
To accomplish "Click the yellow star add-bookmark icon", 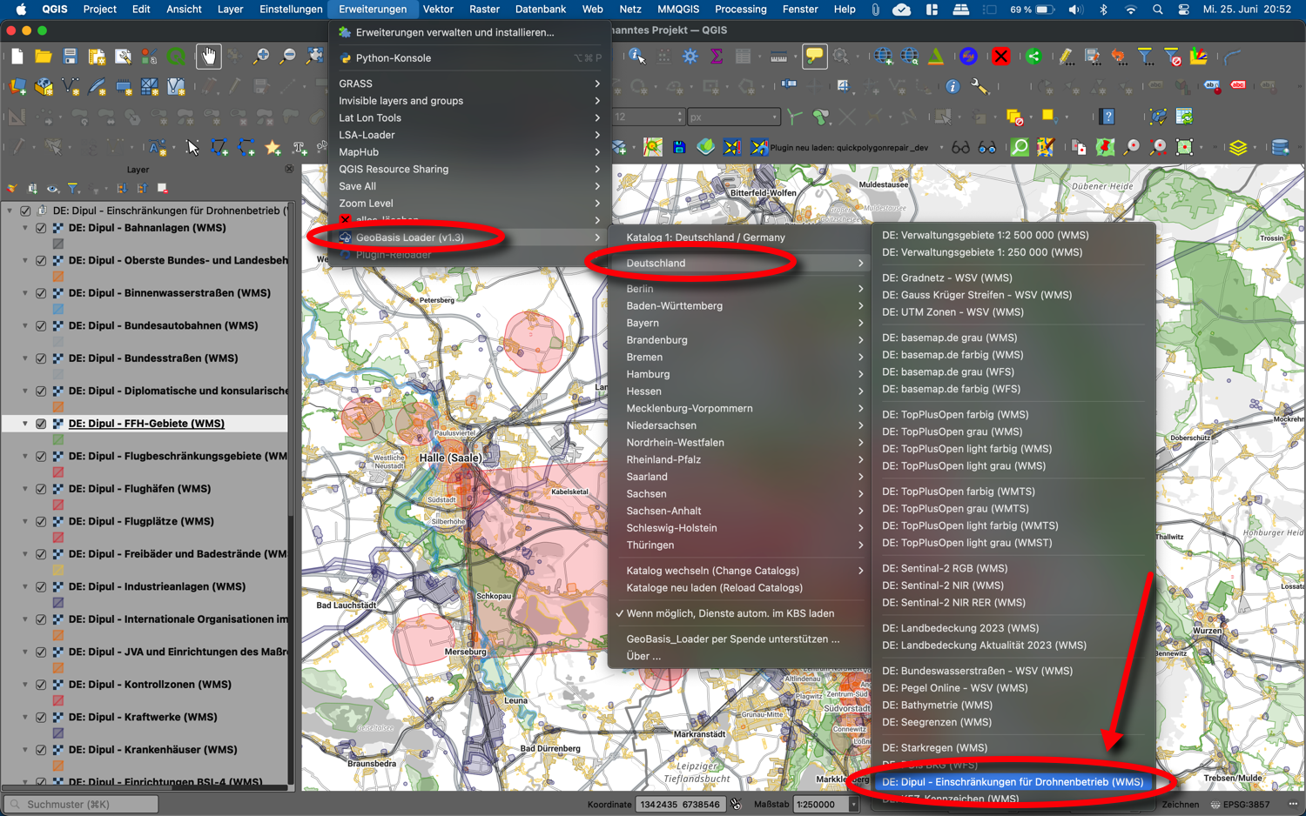I will coord(273,147).
